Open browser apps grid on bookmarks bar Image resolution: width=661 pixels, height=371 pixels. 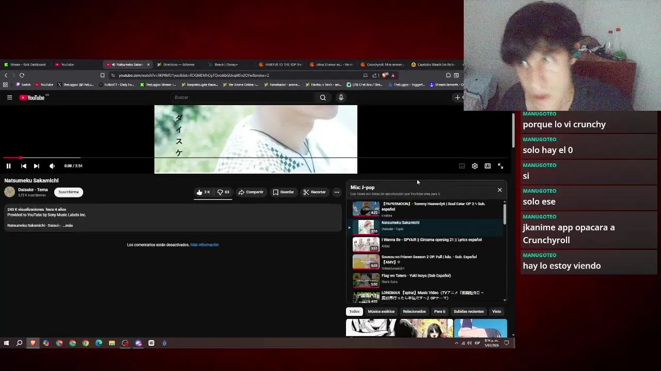(5, 85)
